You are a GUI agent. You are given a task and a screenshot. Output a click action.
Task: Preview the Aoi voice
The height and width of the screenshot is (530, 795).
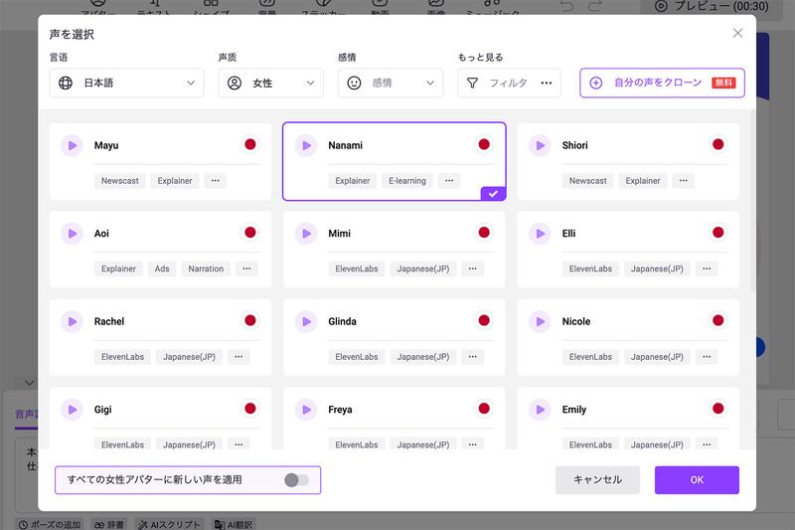pyautogui.click(x=72, y=234)
